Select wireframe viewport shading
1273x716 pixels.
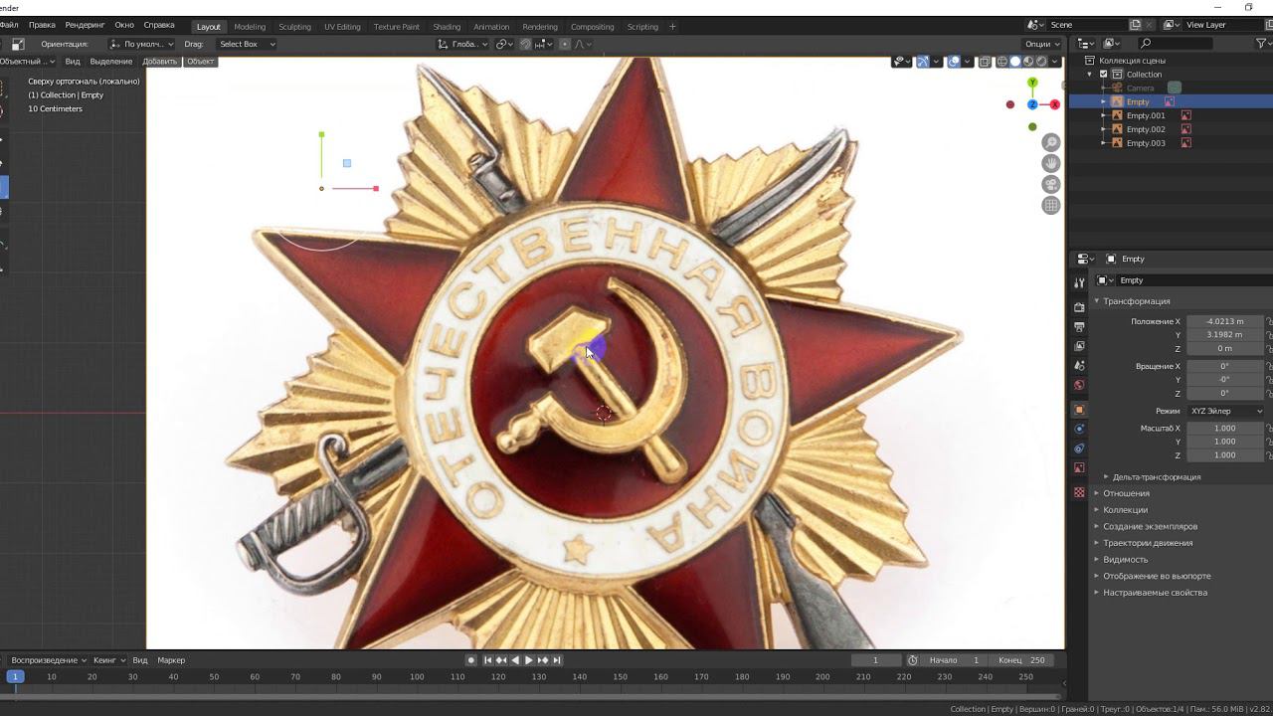[1001, 62]
